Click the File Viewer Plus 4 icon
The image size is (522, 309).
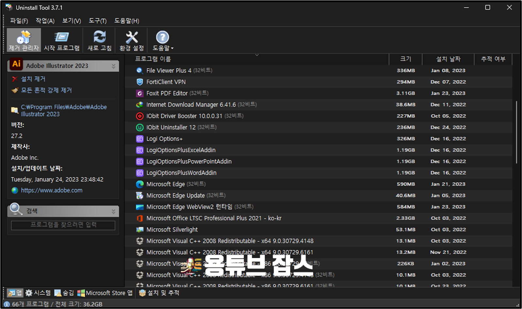[140, 70]
